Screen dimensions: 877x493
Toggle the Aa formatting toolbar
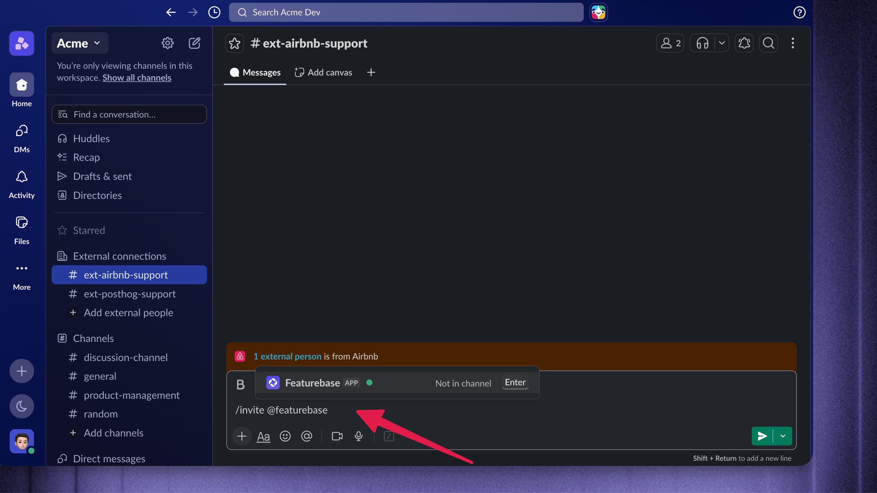pos(263,436)
